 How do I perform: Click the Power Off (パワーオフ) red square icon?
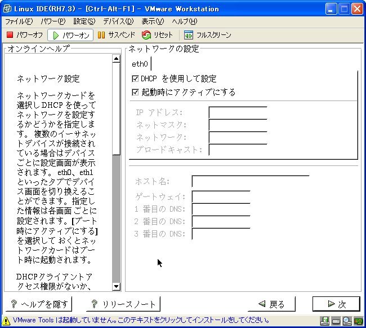coord(10,35)
